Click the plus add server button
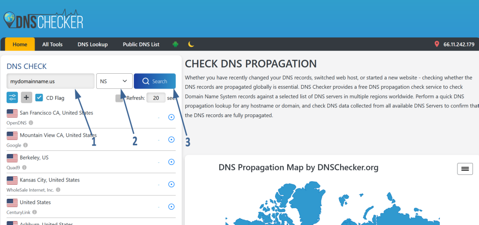 [27, 97]
